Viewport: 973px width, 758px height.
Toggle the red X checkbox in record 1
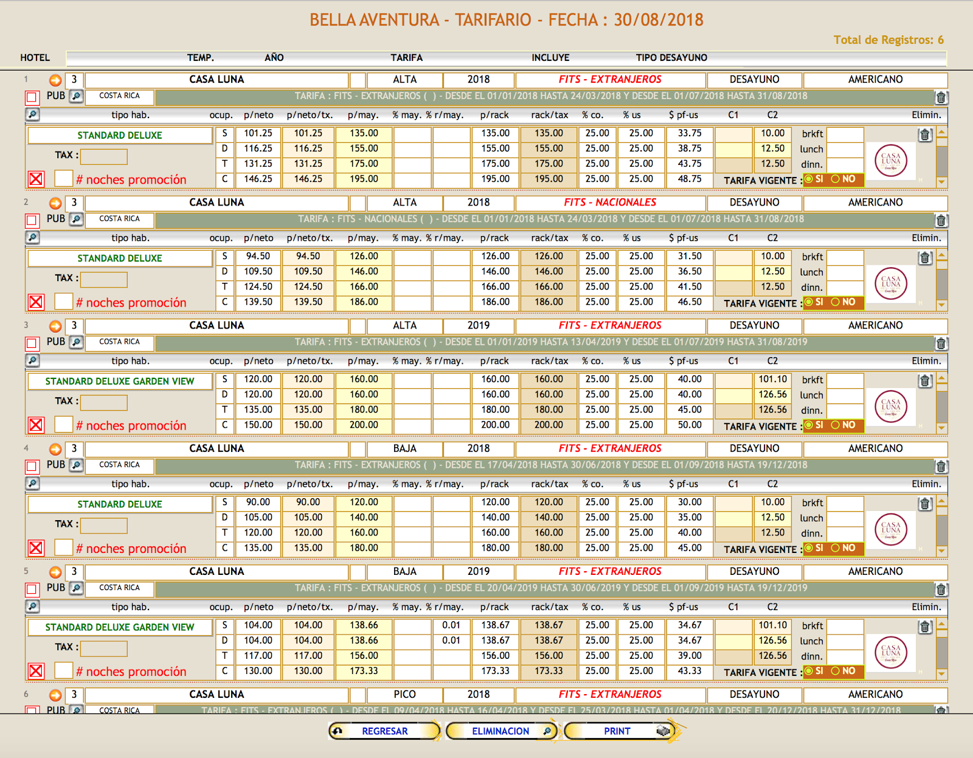pos(36,179)
